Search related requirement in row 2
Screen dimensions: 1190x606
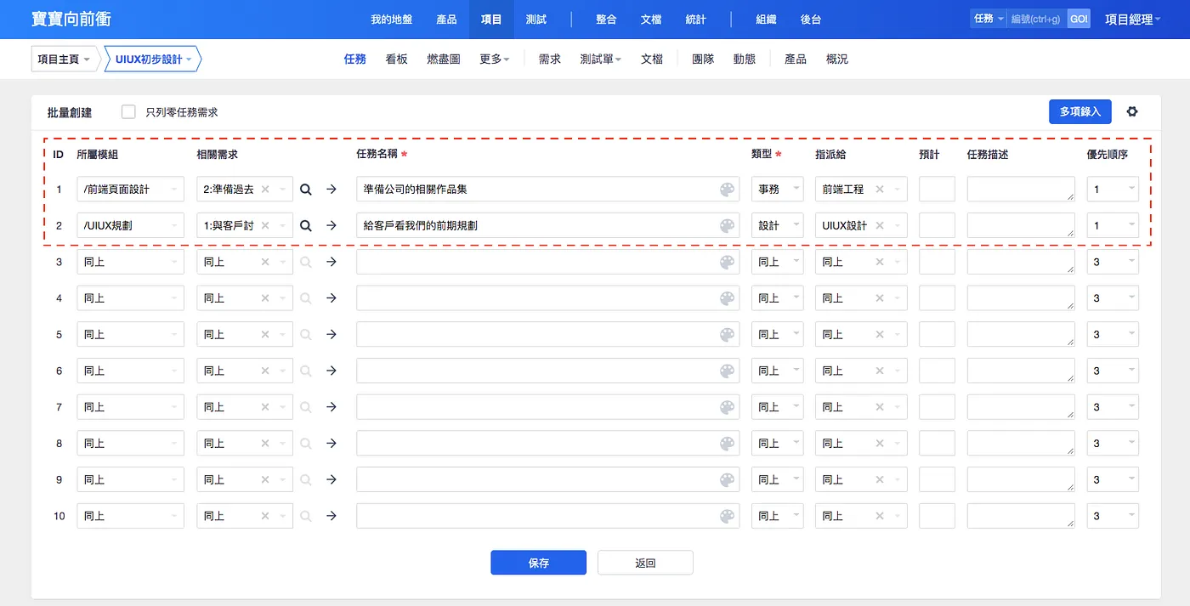pos(306,225)
